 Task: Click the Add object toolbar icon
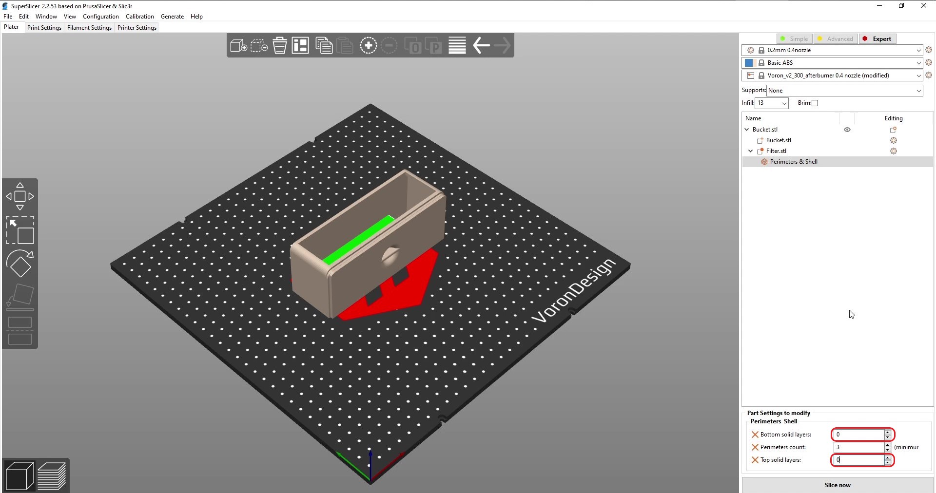point(238,46)
